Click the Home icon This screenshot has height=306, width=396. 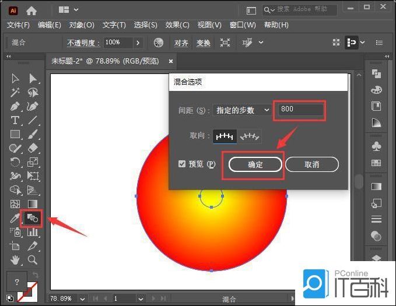[31, 10]
